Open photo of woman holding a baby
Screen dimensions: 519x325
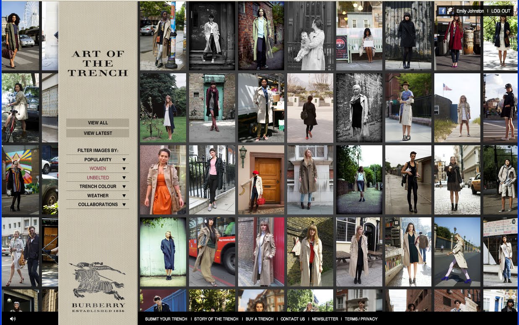click(x=310, y=36)
